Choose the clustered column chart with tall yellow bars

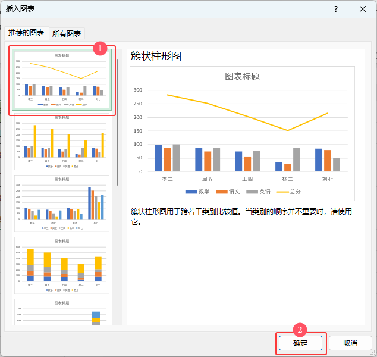(62, 142)
